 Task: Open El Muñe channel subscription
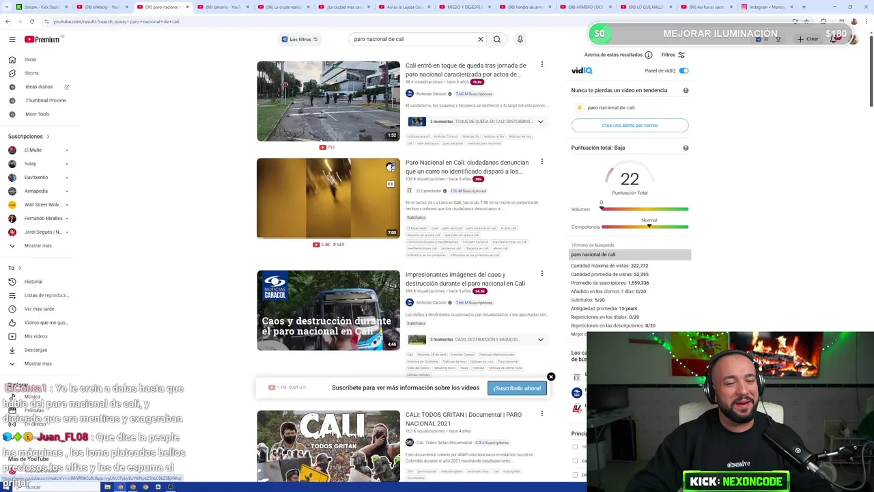33,150
